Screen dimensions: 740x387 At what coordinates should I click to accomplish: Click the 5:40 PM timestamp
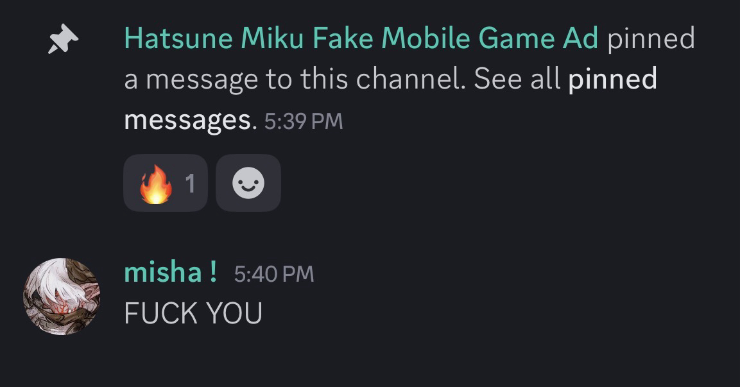274,274
